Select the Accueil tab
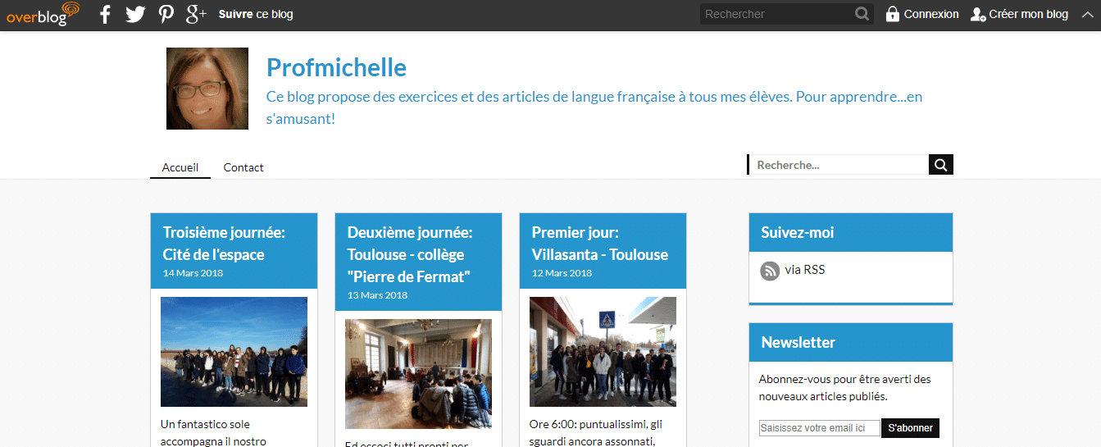The image size is (1101, 447). (180, 167)
